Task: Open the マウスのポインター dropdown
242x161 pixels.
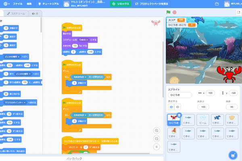Action: tap(15, 103)
